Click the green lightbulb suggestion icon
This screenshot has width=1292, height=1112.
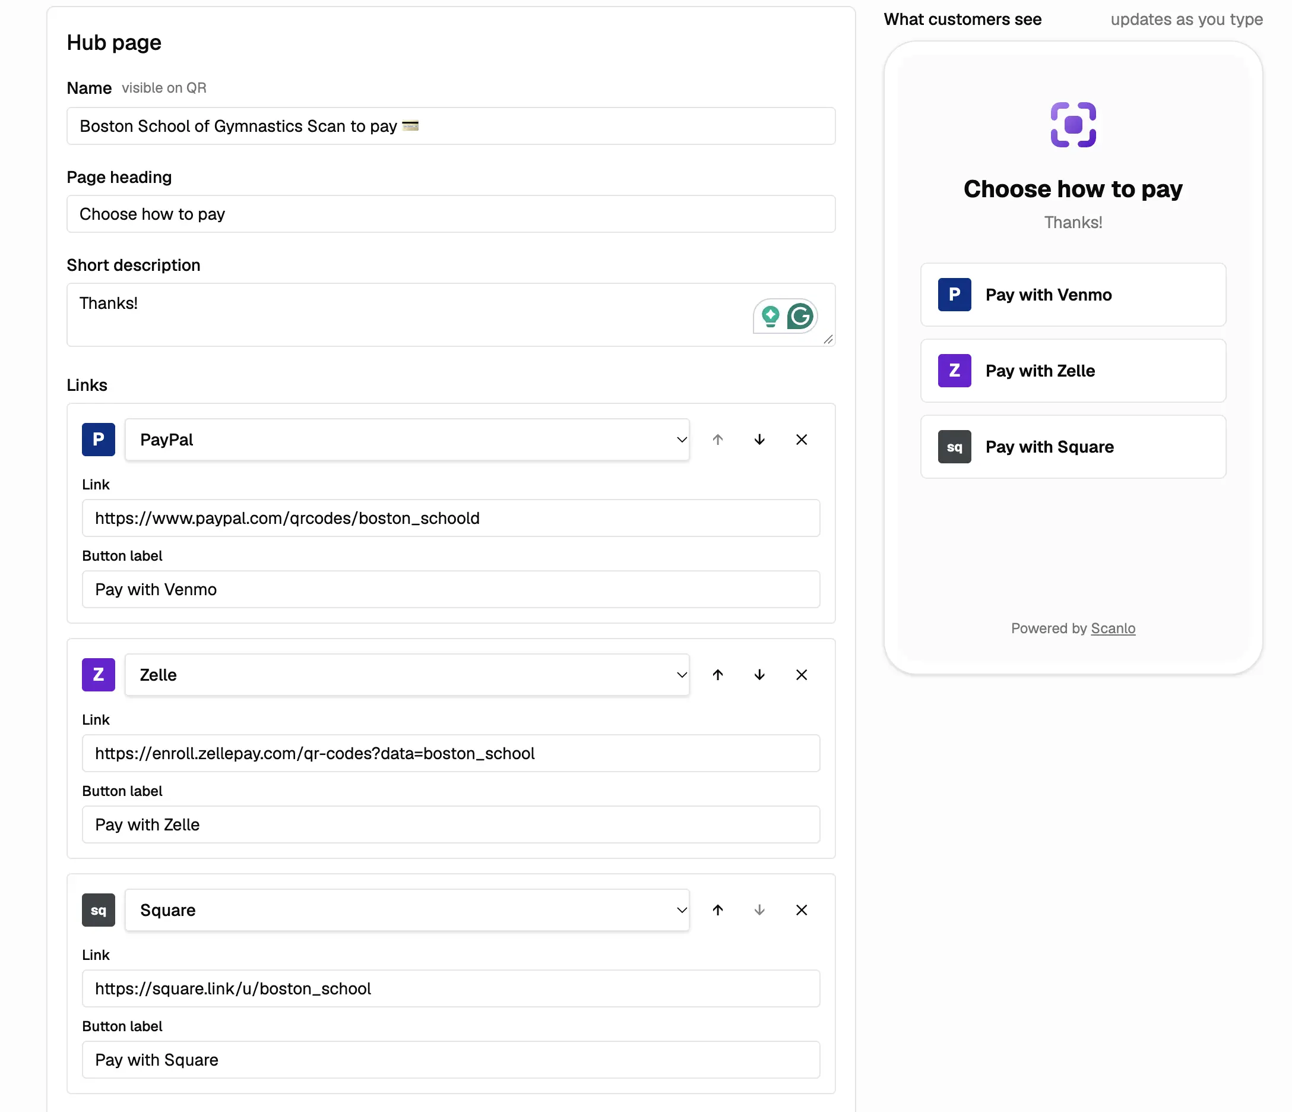point(771,316)
